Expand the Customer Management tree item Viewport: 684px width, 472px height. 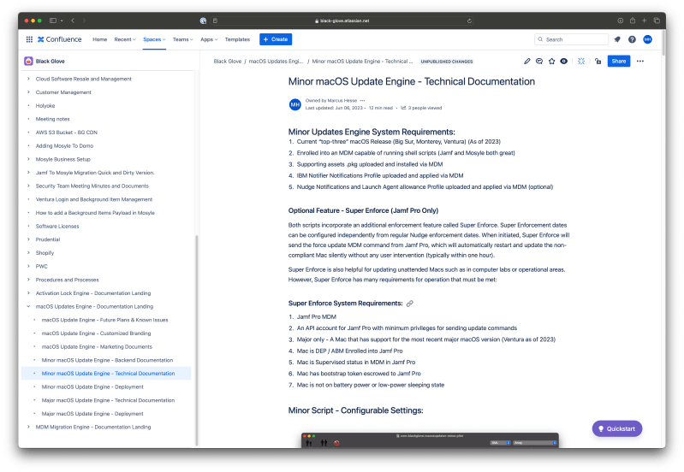click(28, 92)
